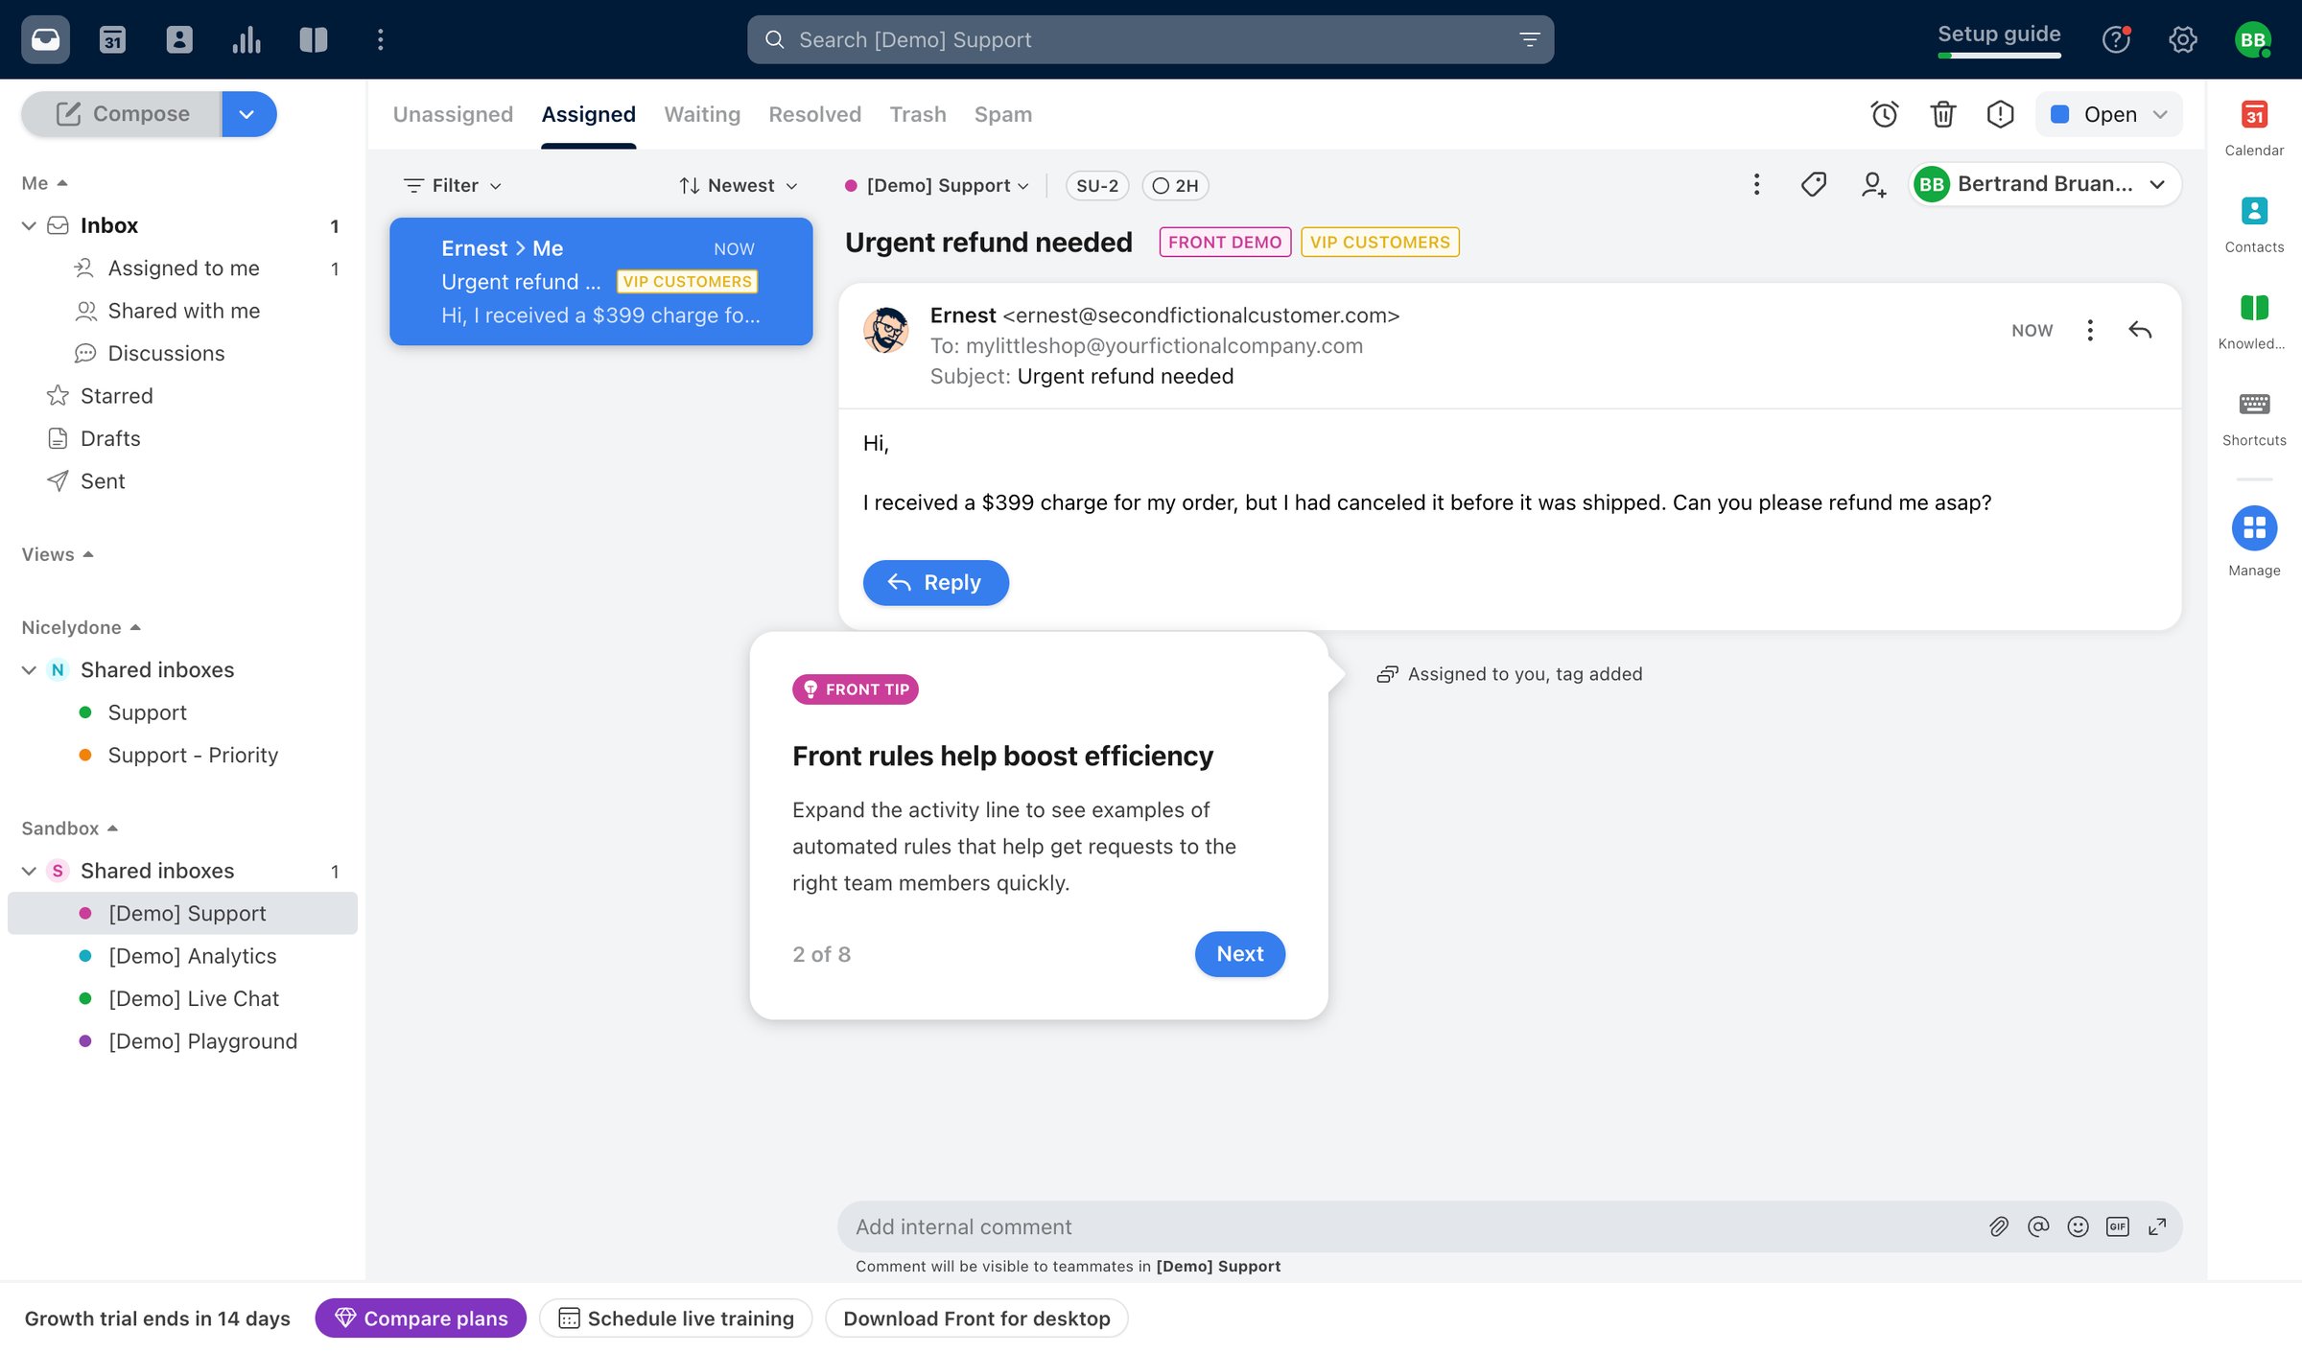Viewport: 2302px width, 1353px height.
Task: Click the Compare plans button
Action: (421, 1318)
